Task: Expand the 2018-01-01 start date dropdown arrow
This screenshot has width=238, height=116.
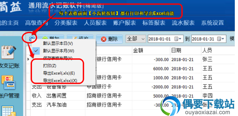Action: tap(180, 39)
